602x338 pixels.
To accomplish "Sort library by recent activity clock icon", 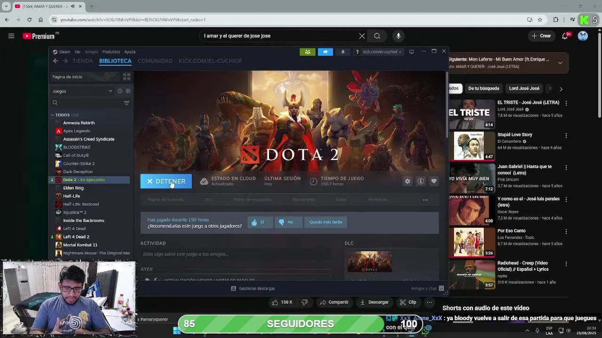I will coord(120,91).
